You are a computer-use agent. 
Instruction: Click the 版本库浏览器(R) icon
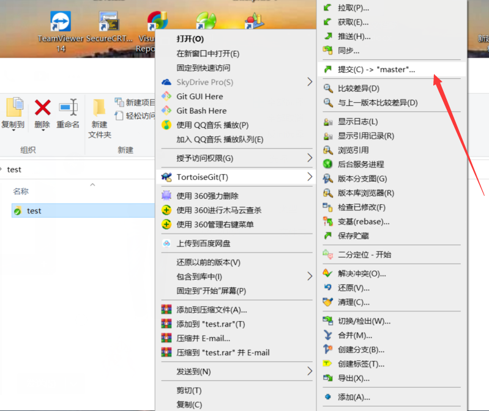(328, 193)
